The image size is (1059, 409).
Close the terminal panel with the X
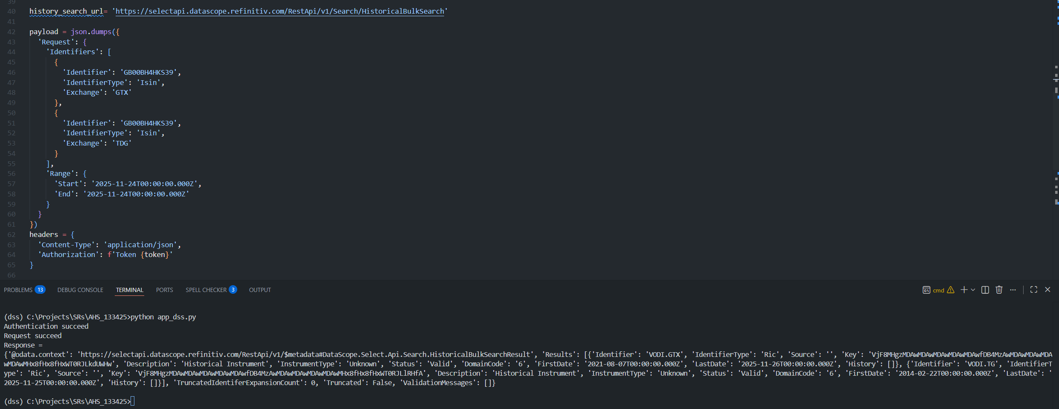(1048, 290)
